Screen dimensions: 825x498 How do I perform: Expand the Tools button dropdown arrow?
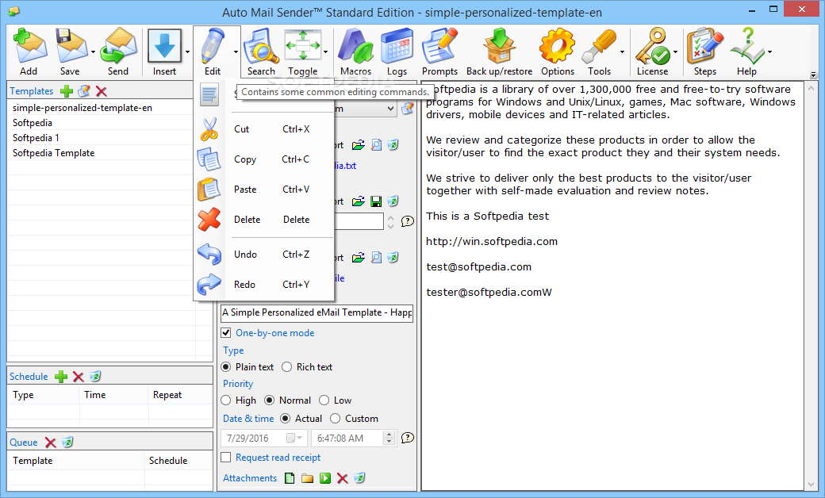[622, 52]
